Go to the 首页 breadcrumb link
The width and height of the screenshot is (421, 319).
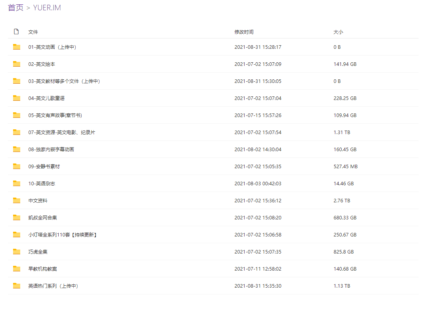point(15,8)
